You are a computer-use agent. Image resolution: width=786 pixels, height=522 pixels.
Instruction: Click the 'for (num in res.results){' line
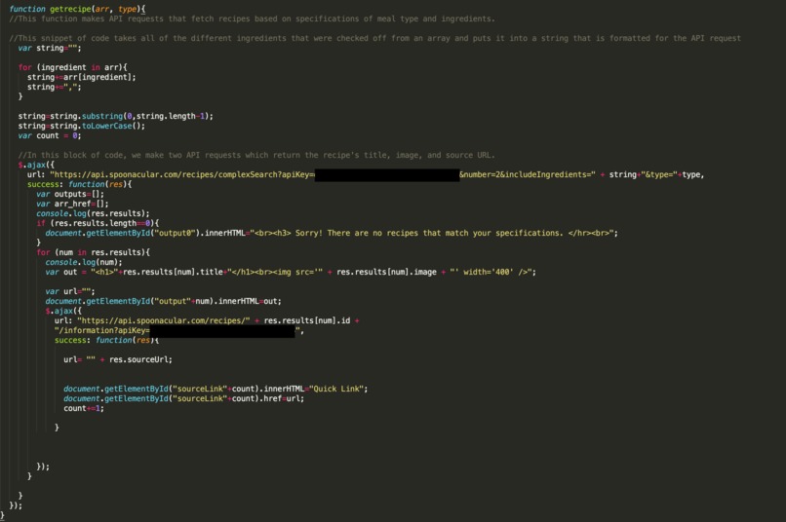[x=93, y=253]
